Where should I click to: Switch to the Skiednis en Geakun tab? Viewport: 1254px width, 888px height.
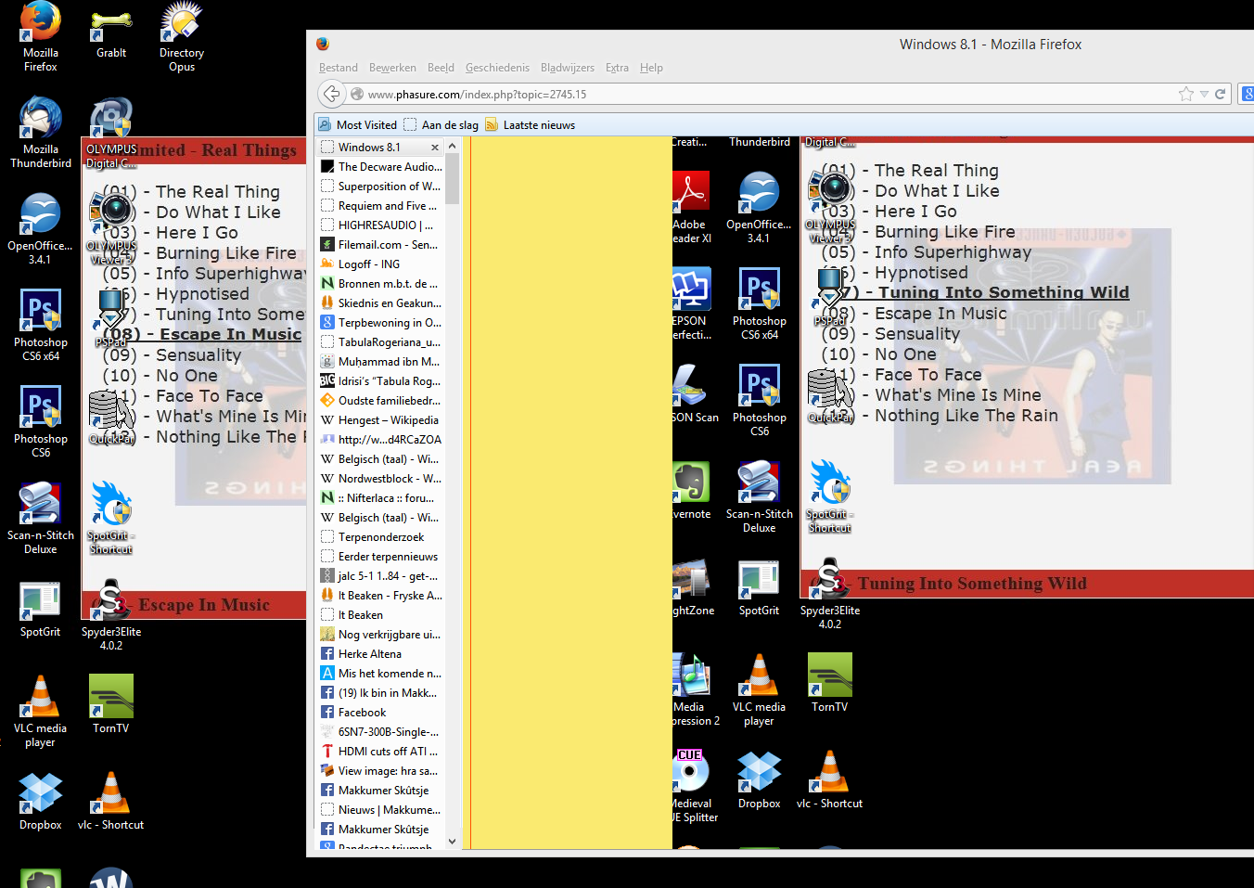[380, 303]
